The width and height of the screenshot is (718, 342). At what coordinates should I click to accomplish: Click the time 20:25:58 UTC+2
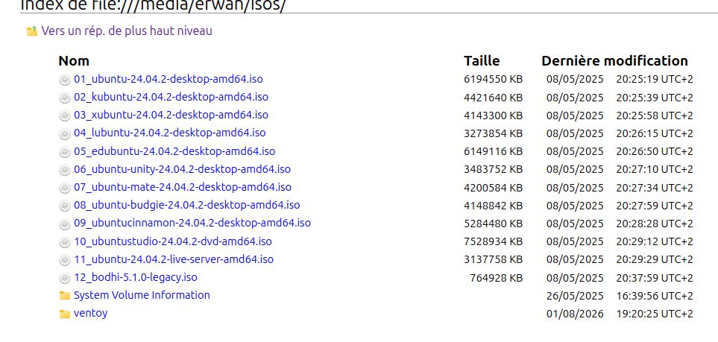(655, 115)
